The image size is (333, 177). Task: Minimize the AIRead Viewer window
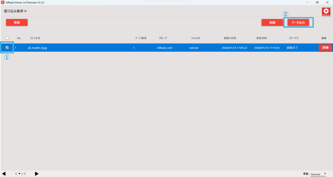pyautogui.click(x=307, y=2)
